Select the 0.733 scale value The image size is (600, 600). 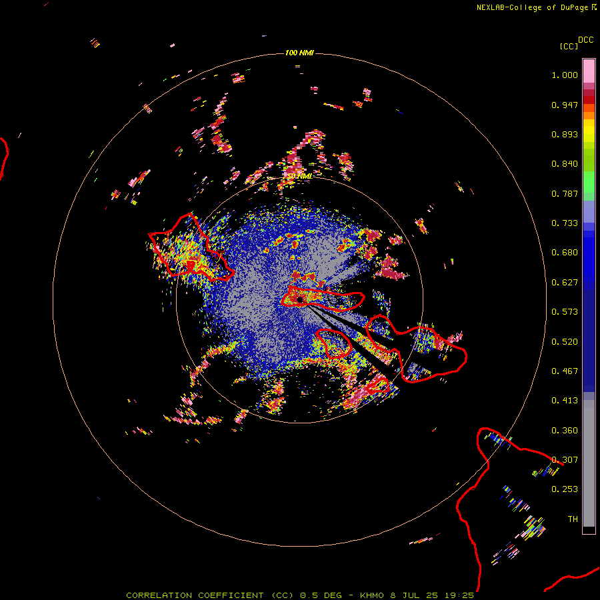pyautogui.click(x=565, y=223)
